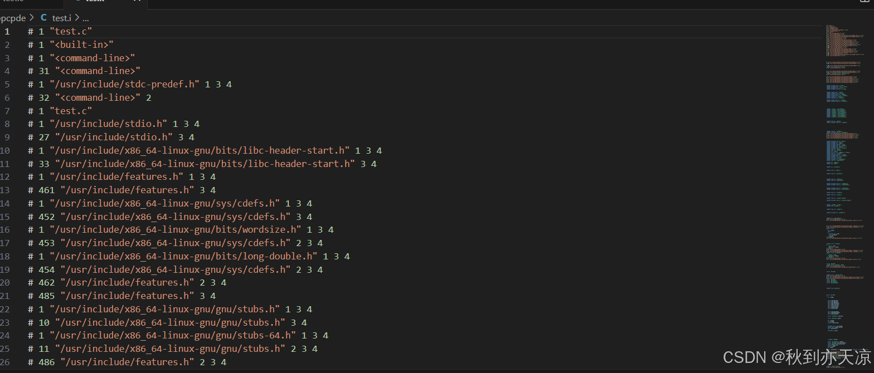The height and width of the screenshot is (373, 874).
Task: Click '# 1 "/usr/include/stdio.h" 1 3 4'
Action: [x=114, y=124]
